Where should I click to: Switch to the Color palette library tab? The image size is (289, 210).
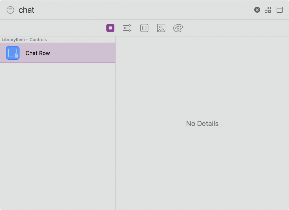[178, 28]
